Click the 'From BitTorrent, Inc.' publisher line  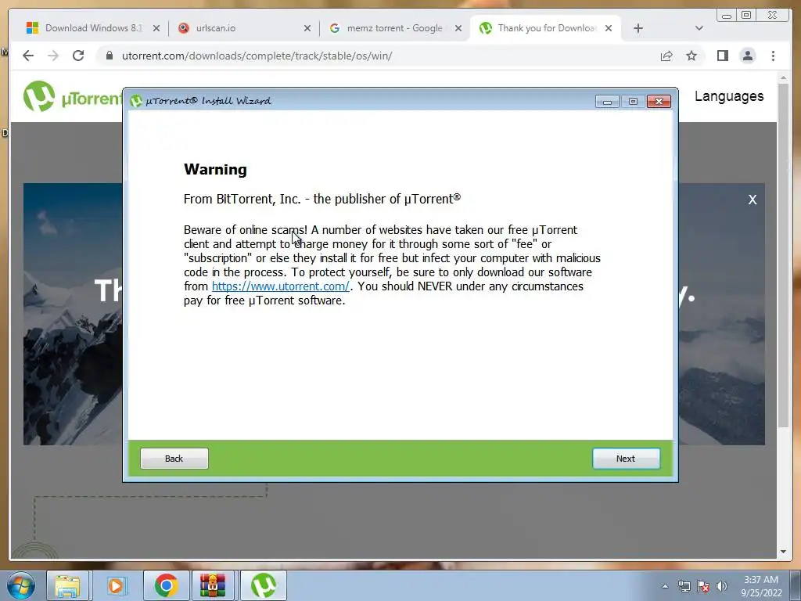tap(321, 199)
